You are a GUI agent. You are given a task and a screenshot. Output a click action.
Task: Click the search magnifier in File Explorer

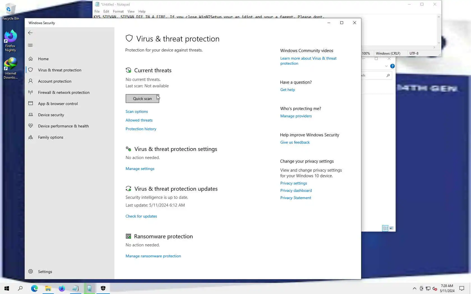tap(388, 75)
